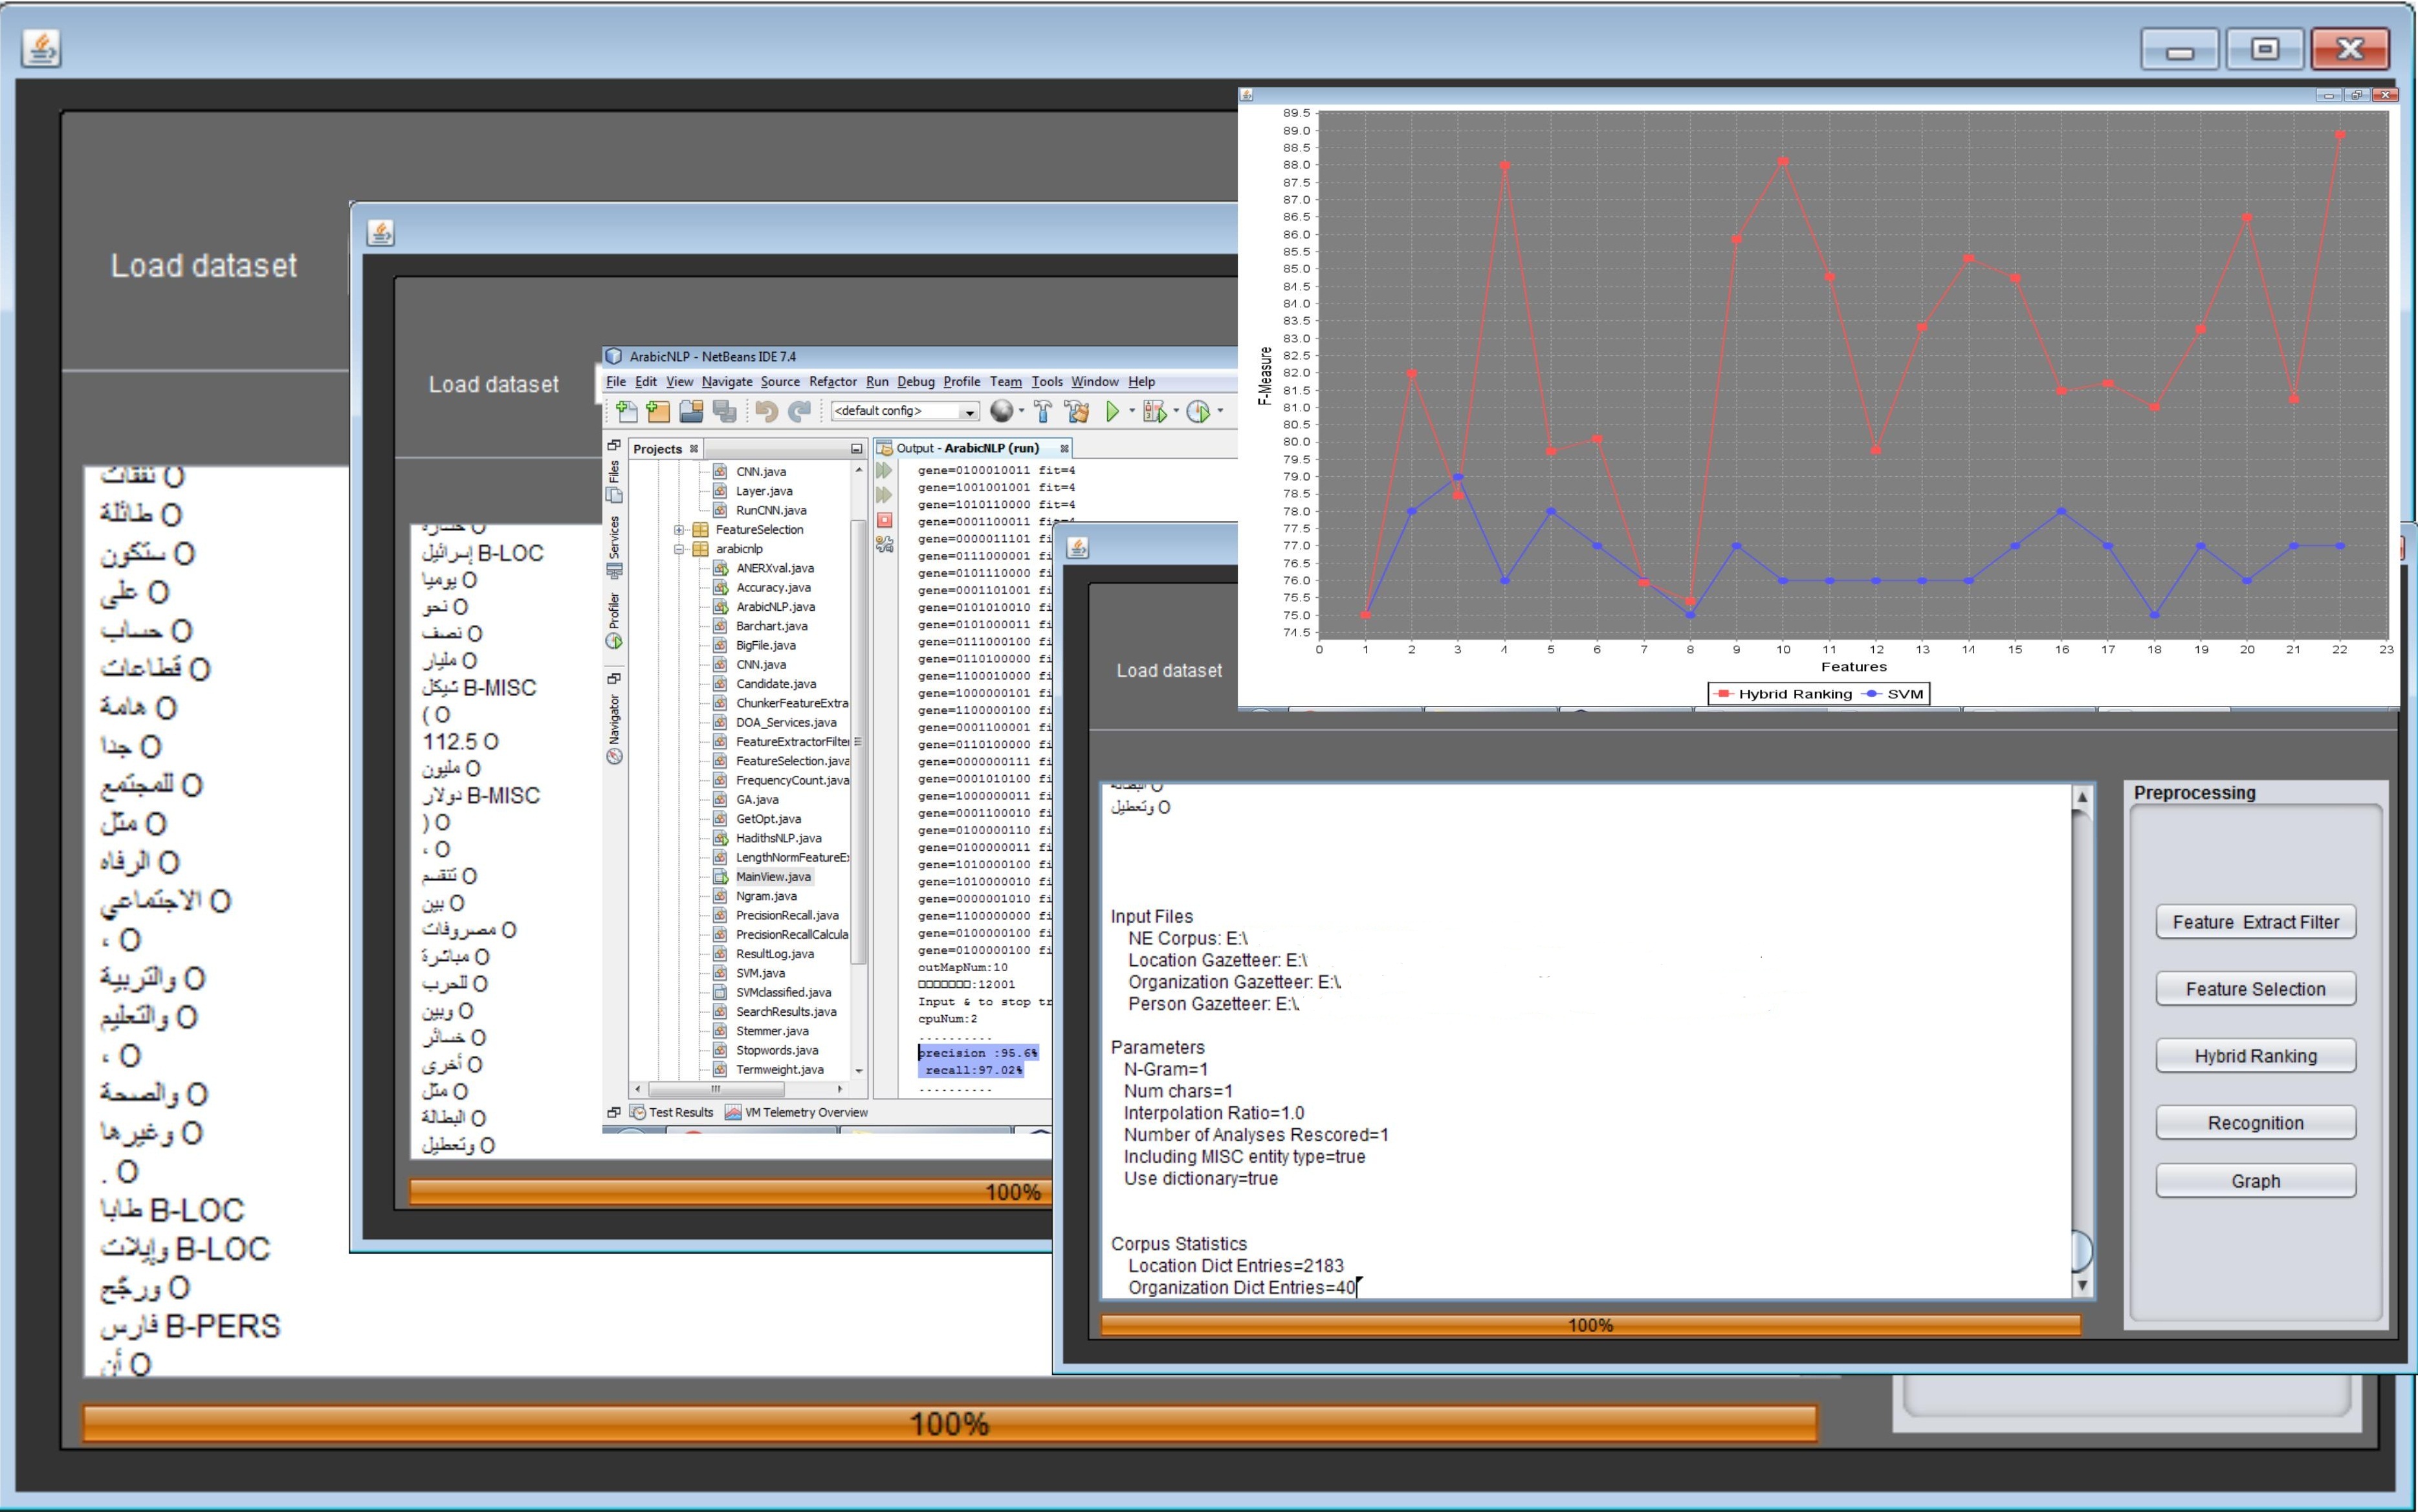Click Redo arrow in NetBeans toolbar
This screenshot has height=1512, width=2418.
point(799,411)
